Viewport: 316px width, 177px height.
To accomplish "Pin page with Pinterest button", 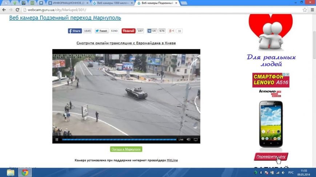I will pyautogui.click(x=128, y=31).
